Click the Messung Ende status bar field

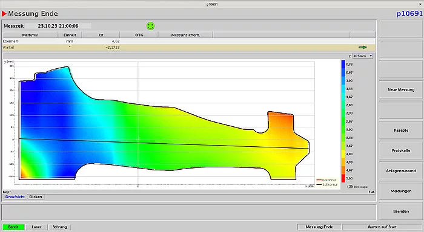tap(319, 227)
